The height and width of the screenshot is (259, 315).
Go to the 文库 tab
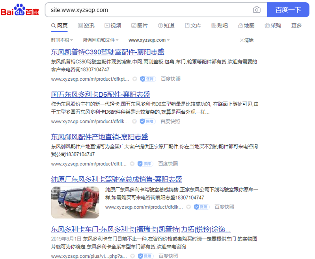193,26
